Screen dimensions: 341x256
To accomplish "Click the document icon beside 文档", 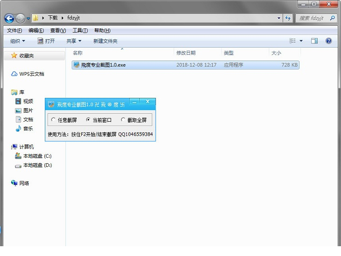I will 18,119.
